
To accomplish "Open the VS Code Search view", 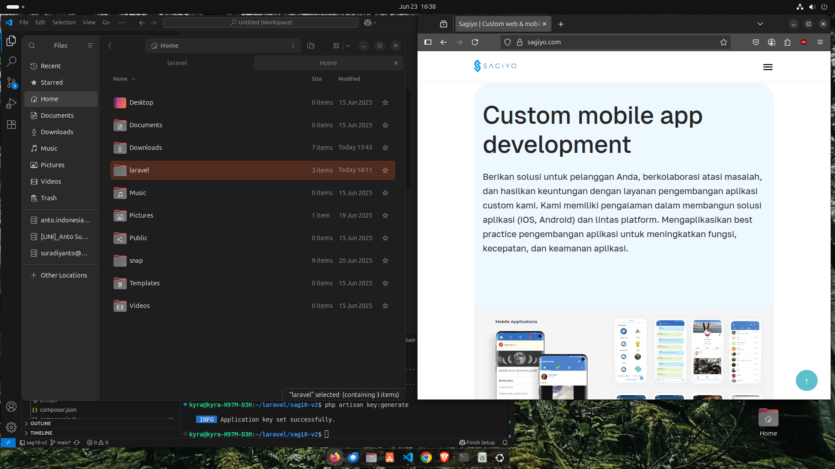I will click(x=11, y=62).
